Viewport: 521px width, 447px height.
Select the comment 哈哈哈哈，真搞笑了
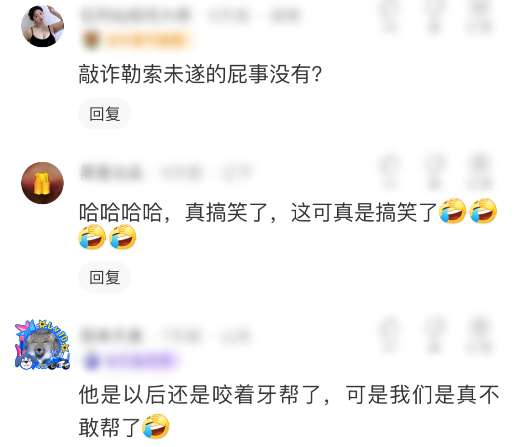click(x=288, y=224)
